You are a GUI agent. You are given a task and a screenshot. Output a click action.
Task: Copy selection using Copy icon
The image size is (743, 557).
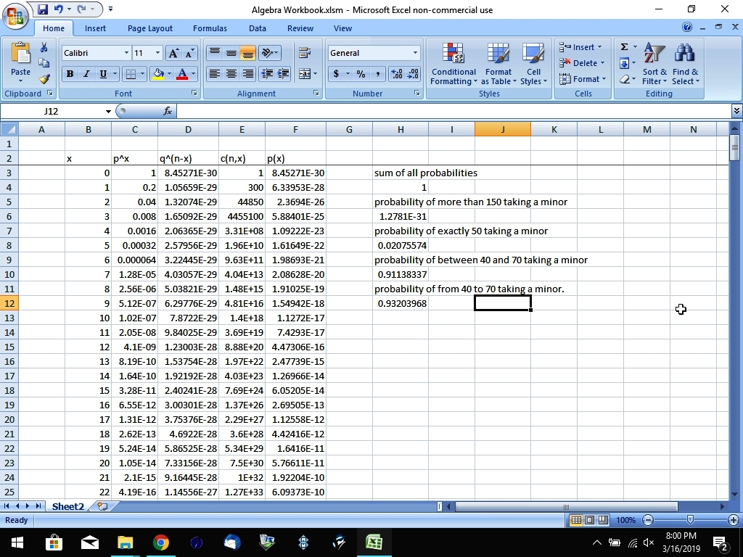44,63
